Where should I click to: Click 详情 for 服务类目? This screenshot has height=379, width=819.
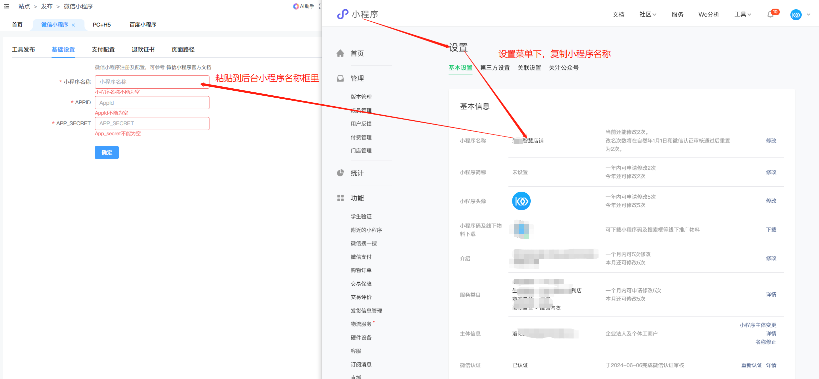point(771,294)
